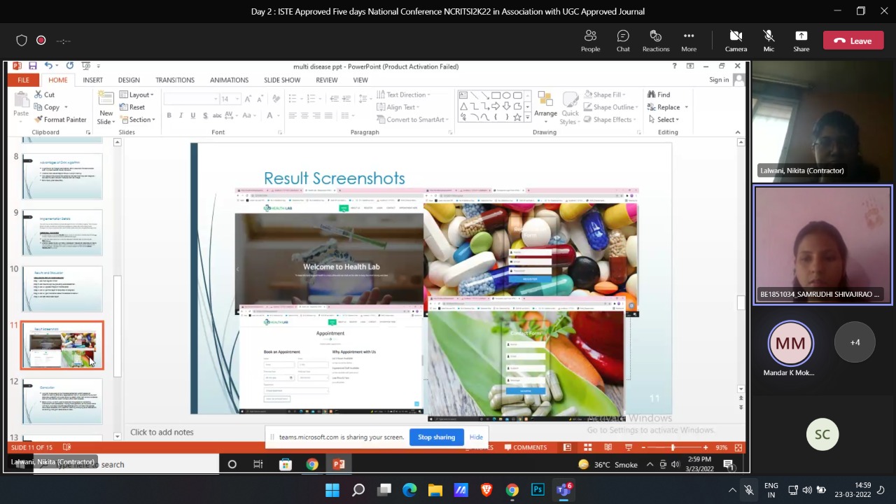The image size is (896, 504).
Task: Expand the Select dropdown in Editing
Action: tap(663, 120)
